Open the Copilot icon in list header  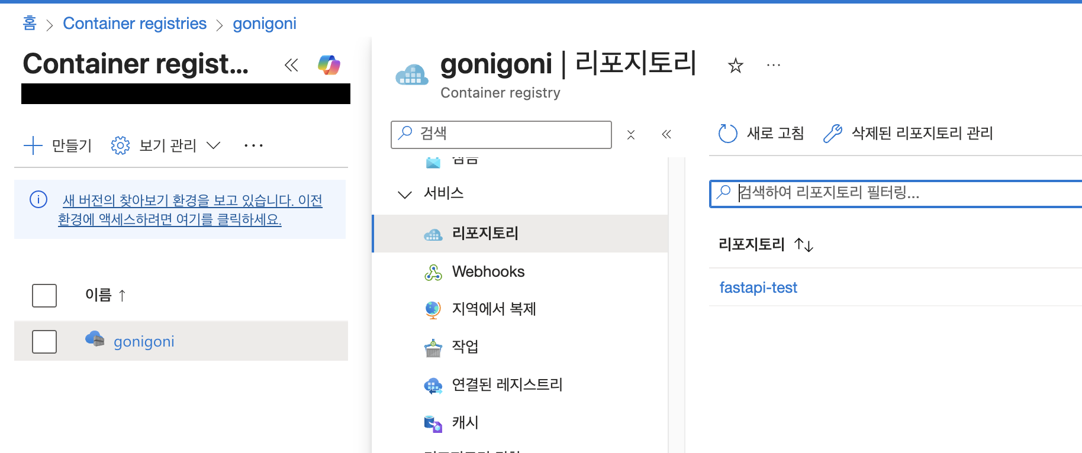[x=329, y=64]
